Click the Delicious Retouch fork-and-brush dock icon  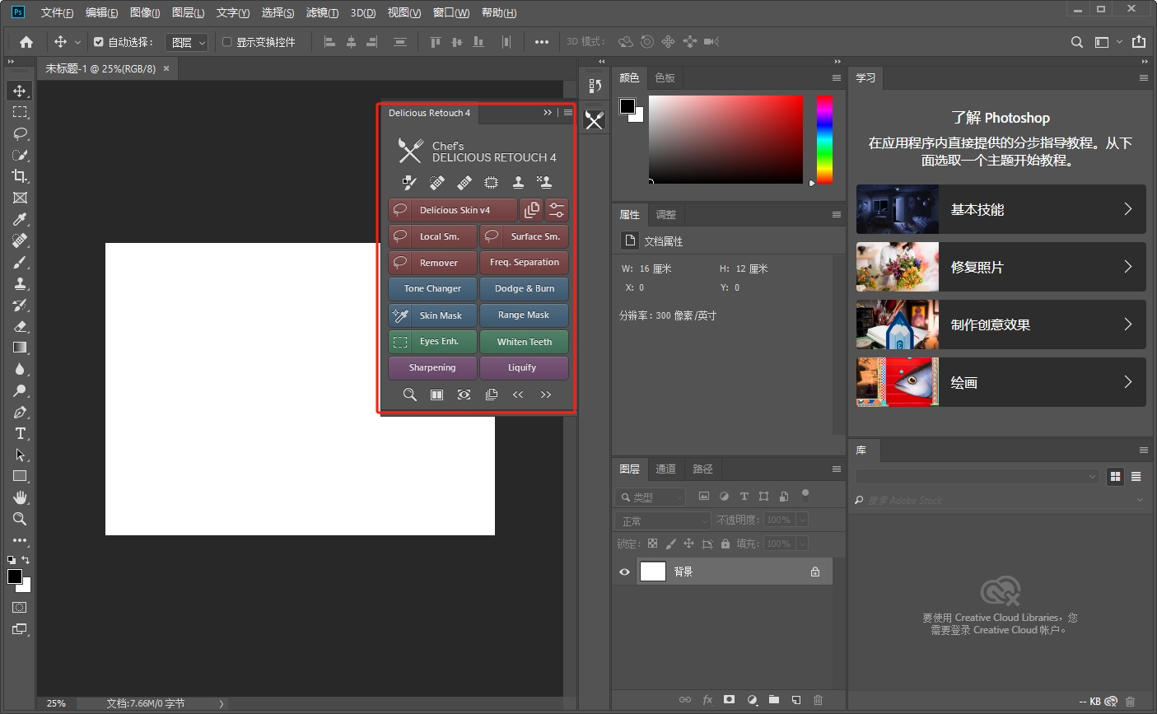(594, 120)
